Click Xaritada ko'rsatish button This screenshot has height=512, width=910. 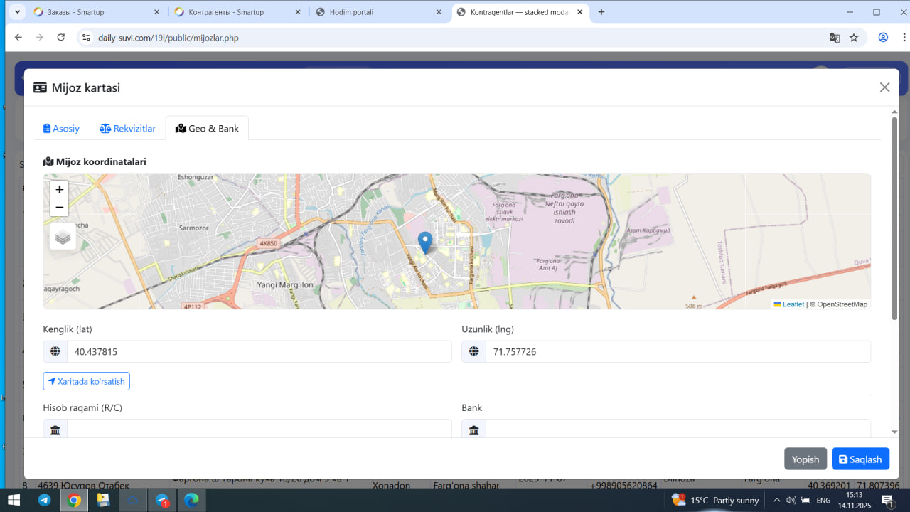[87, 382]
